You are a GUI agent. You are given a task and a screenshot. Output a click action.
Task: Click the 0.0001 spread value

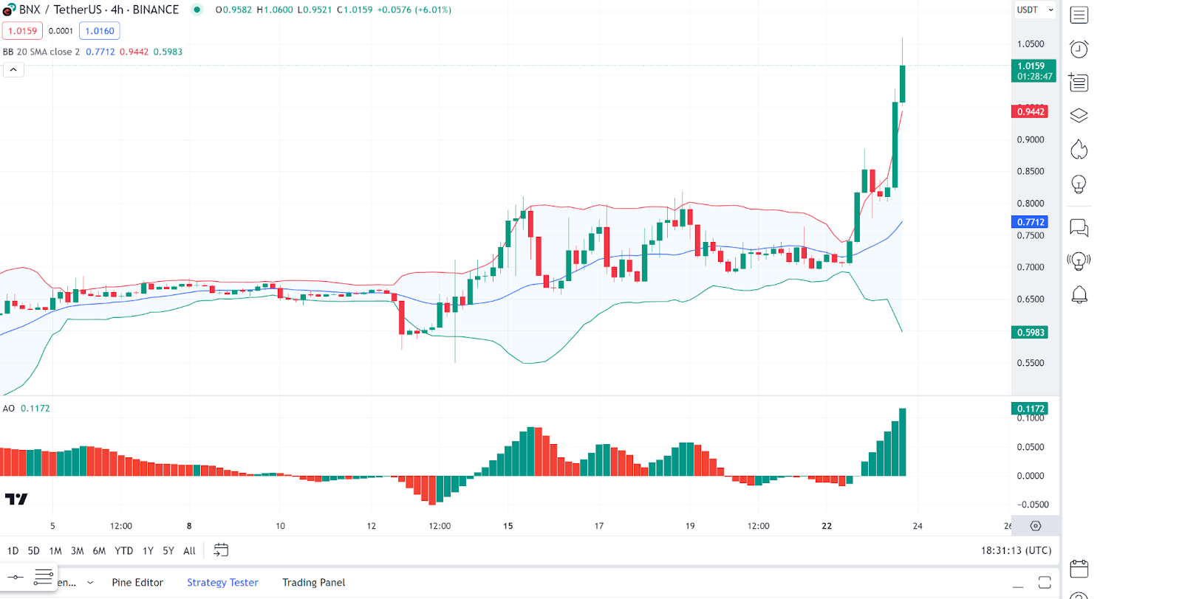tap(61, 31)
